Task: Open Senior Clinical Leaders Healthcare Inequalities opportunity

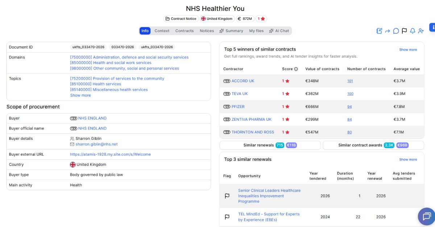Action: (269, 196)
